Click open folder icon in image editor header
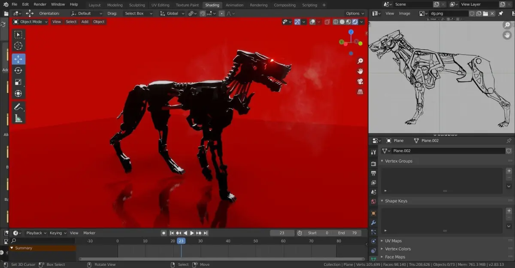The width and height of the screenshot is (515, 268). click(x=485, y=13)
